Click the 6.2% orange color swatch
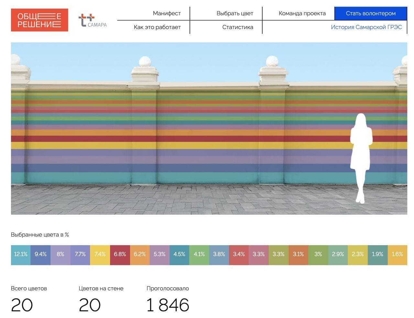Viewport: 414px width, 318px height. 140,254
